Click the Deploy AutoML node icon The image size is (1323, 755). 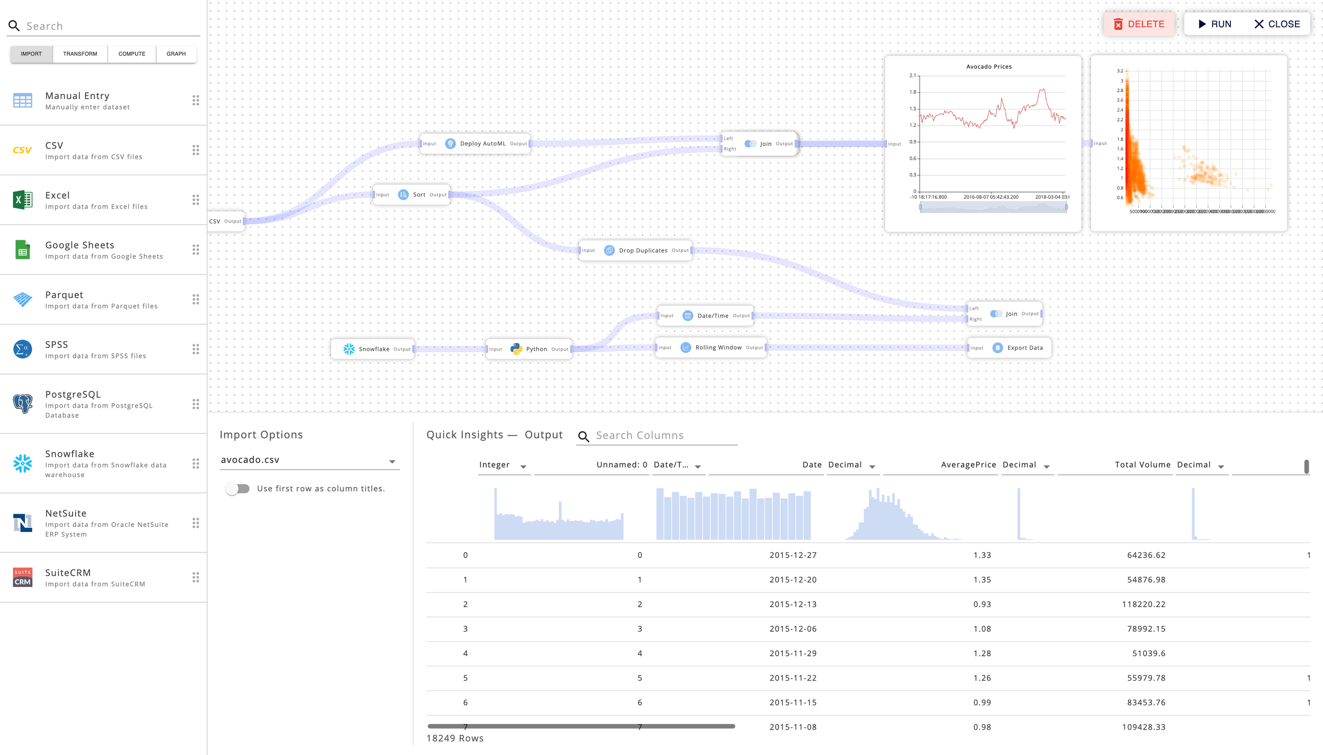(x=450, y=144)
